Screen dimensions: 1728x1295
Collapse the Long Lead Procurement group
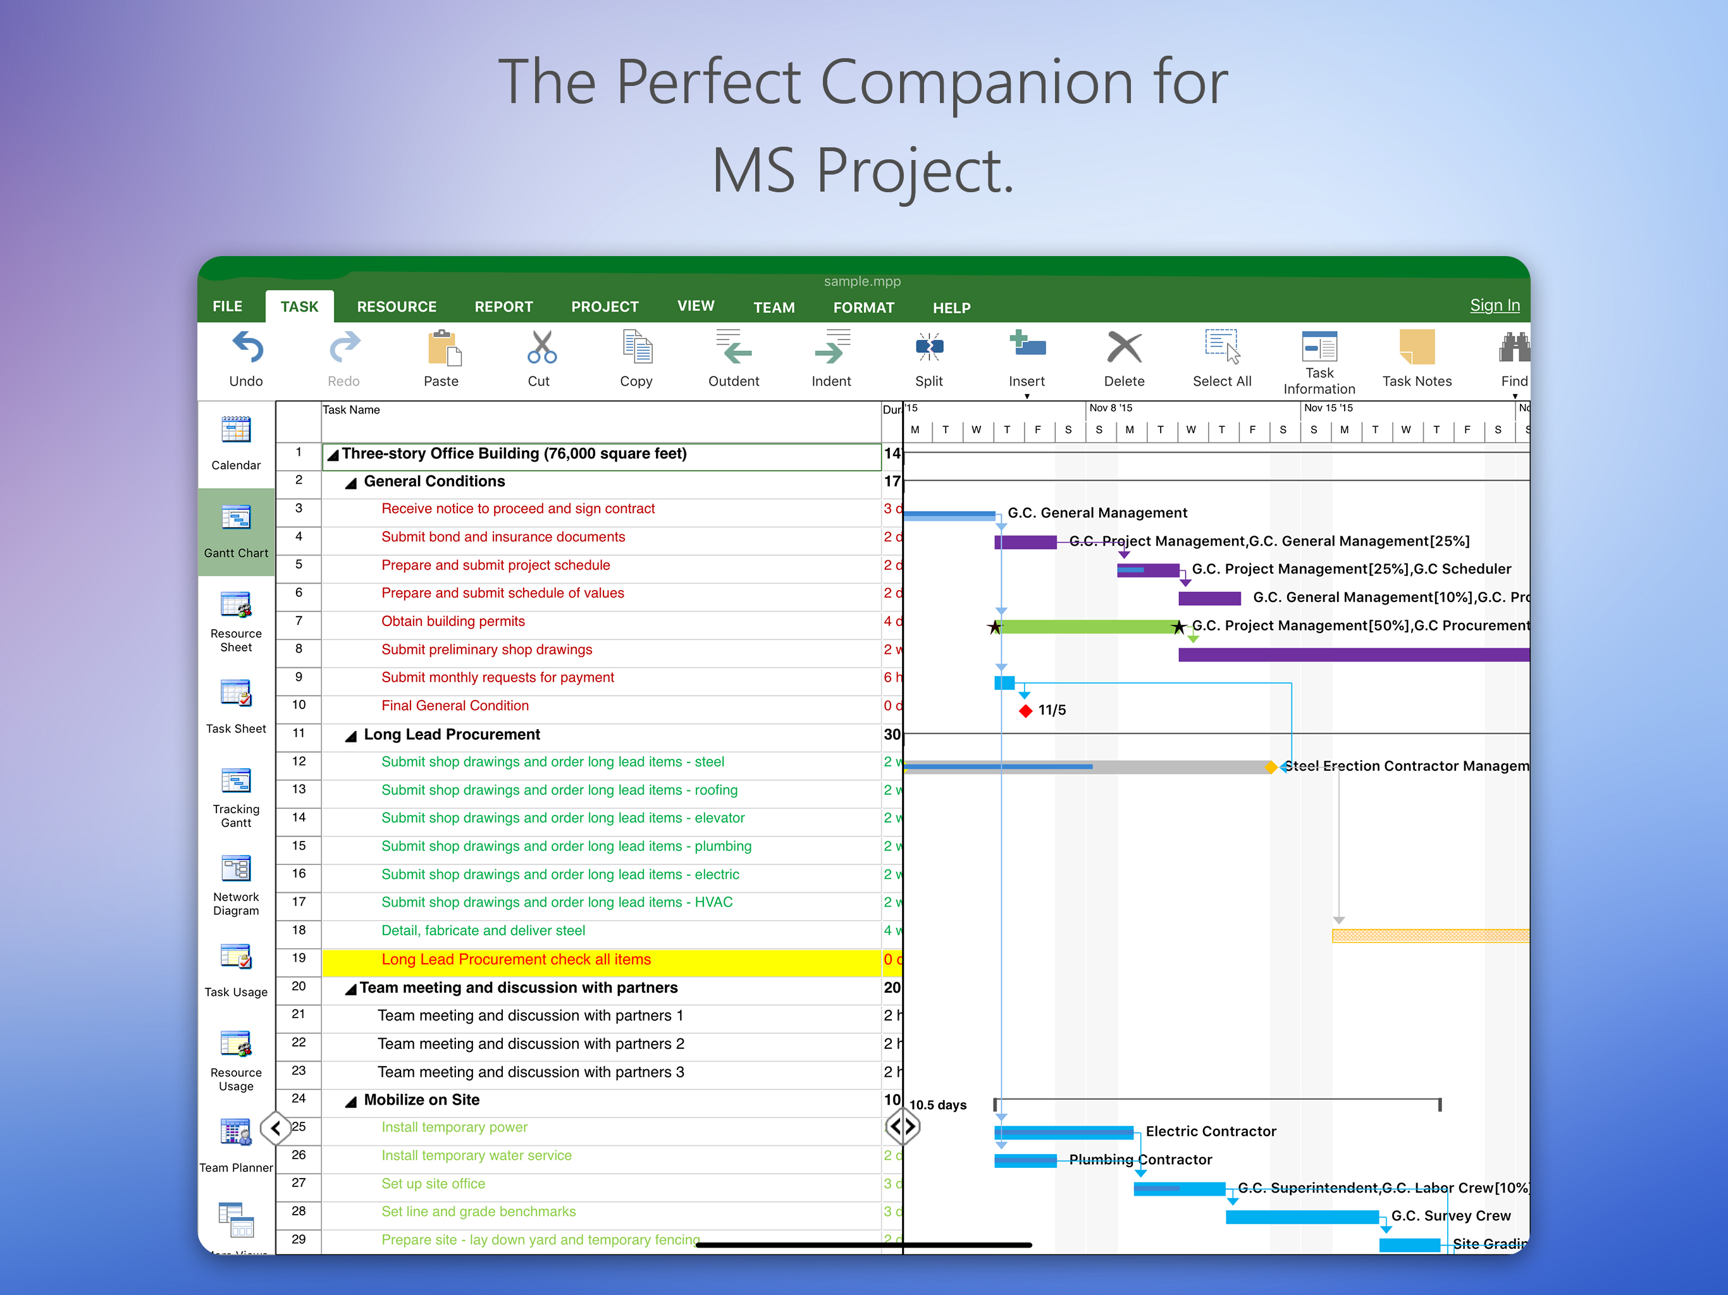tap(352, 737)
